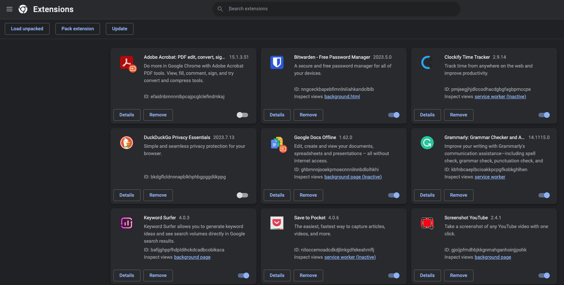
Task: Click the Load unpacked button
Action: [27, 29]
